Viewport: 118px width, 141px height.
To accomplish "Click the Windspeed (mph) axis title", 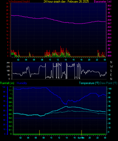I will 19,1.
